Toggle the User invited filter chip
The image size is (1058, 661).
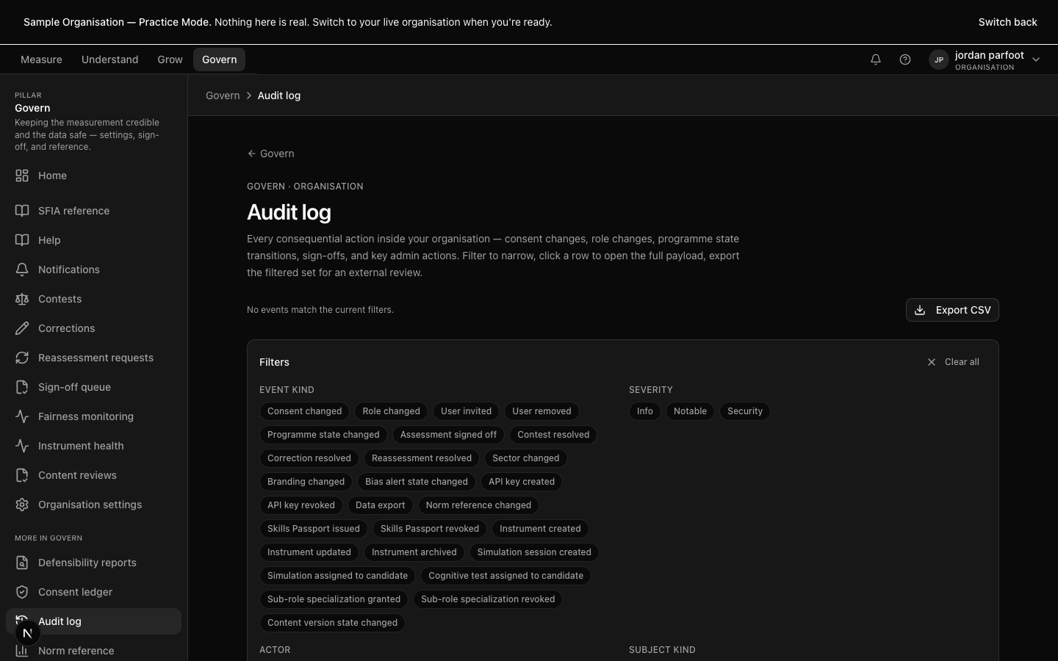click(466, 411)
